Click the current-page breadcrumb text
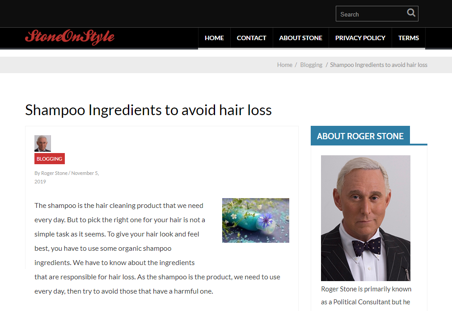 tap(379, 65)
